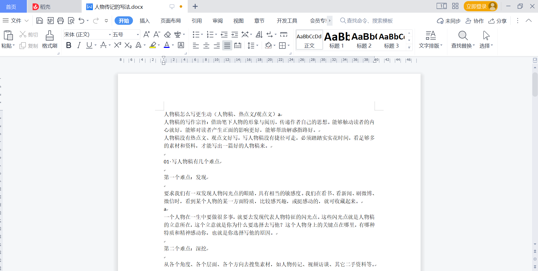Expand numbered list dropdown arrow
538x271 pixels.
tap(216, 34)
